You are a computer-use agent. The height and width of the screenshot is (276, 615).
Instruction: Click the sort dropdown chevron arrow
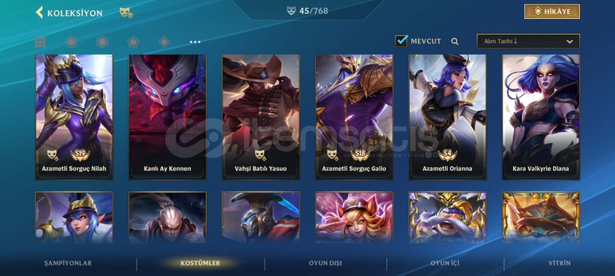point(570,42)
